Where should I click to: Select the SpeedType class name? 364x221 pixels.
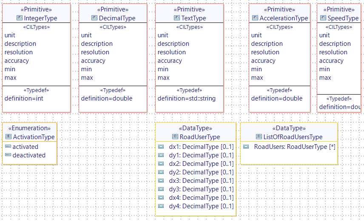pyautogui.click(x=343, y=18)
